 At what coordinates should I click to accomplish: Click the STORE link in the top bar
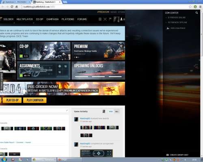click(121, 12)
